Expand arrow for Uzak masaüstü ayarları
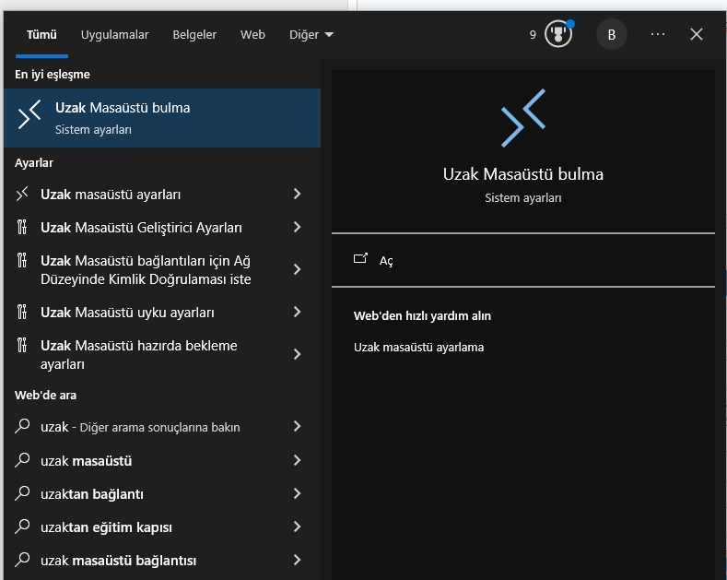Viewport: 727px width, 580px height. coord(297,194)
